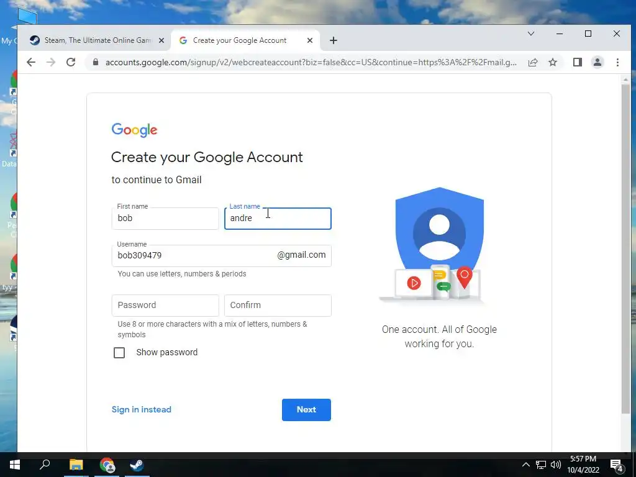
Task: Click the Sign in instead link
Action: tap(142, 409)
